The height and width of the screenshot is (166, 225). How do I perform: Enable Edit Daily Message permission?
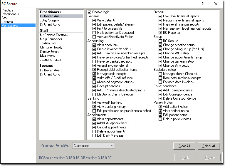click(x=94, y=135)
